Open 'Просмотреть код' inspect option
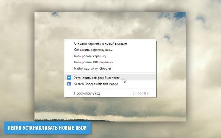The width and height of the screenshot is (221, 138). 110,93
